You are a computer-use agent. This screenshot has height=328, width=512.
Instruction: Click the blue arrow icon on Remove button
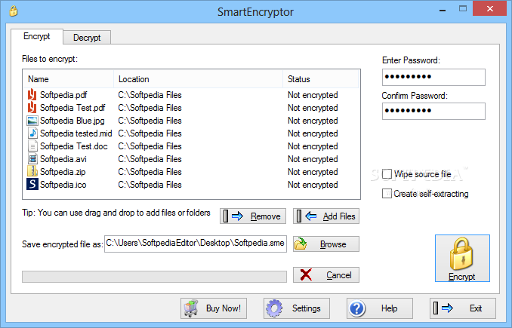coord(237,216)
